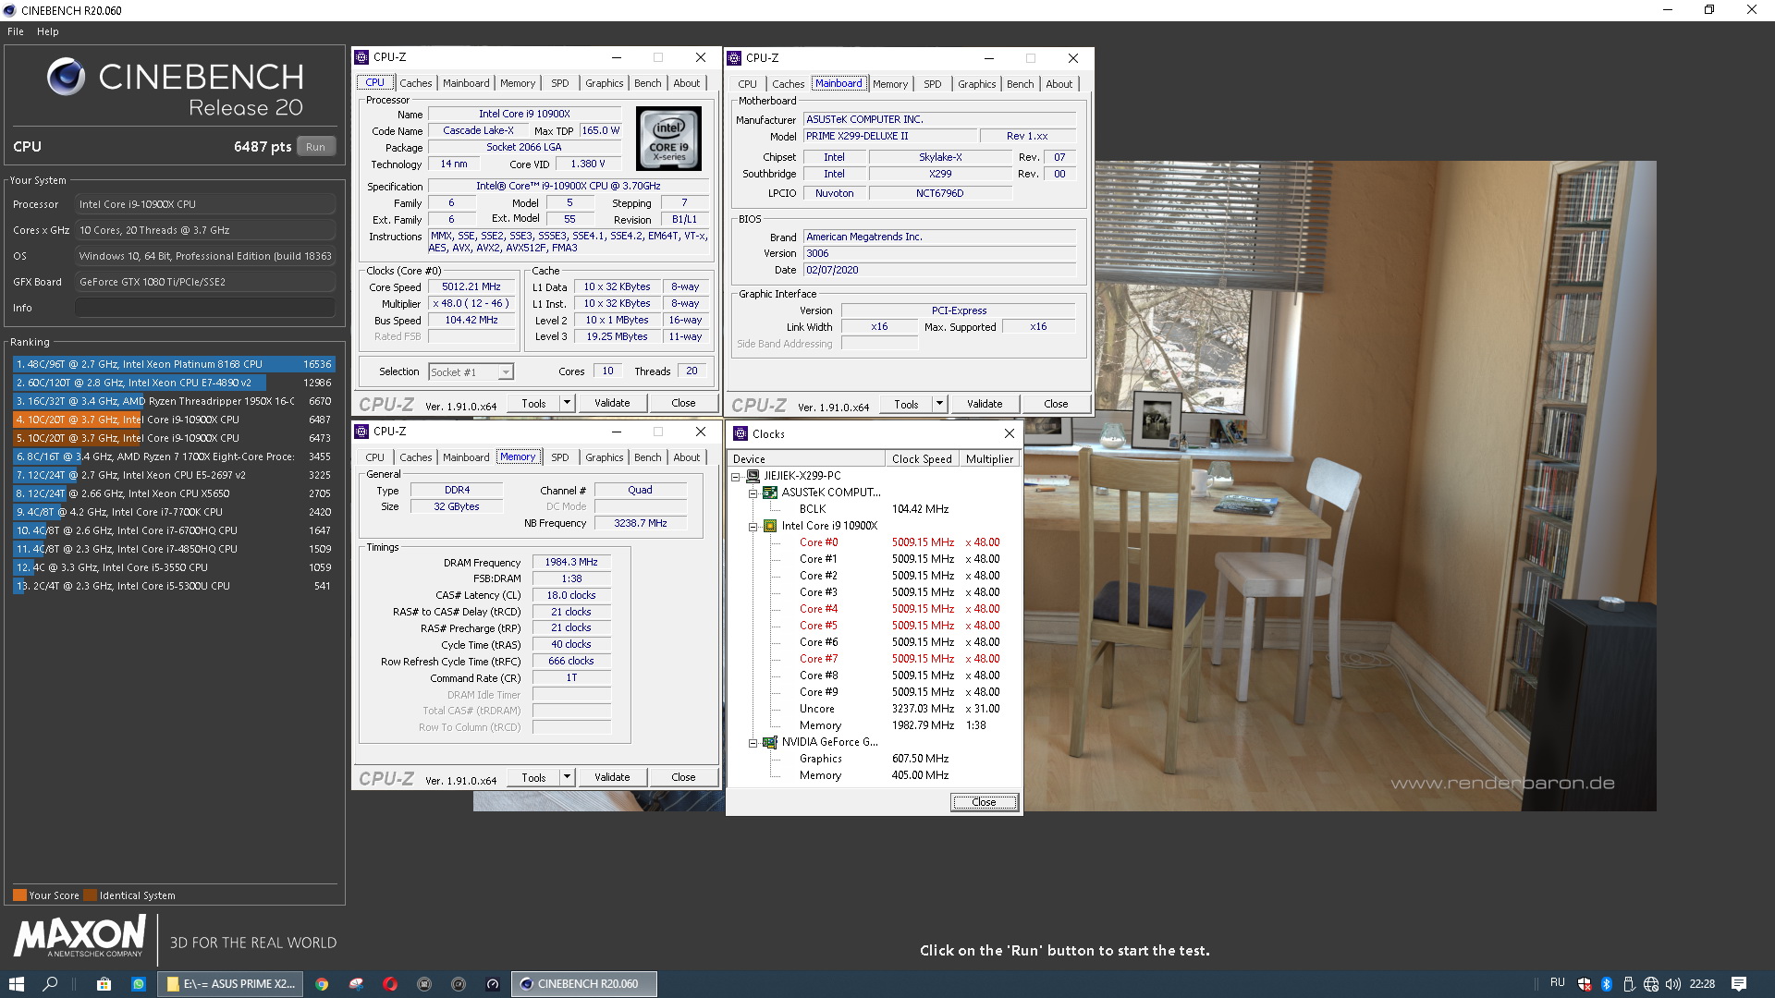Collapse the Intel Core i9 10900X tree node
This screenshot has height=998, width=1775.
(x=753, y=527)
